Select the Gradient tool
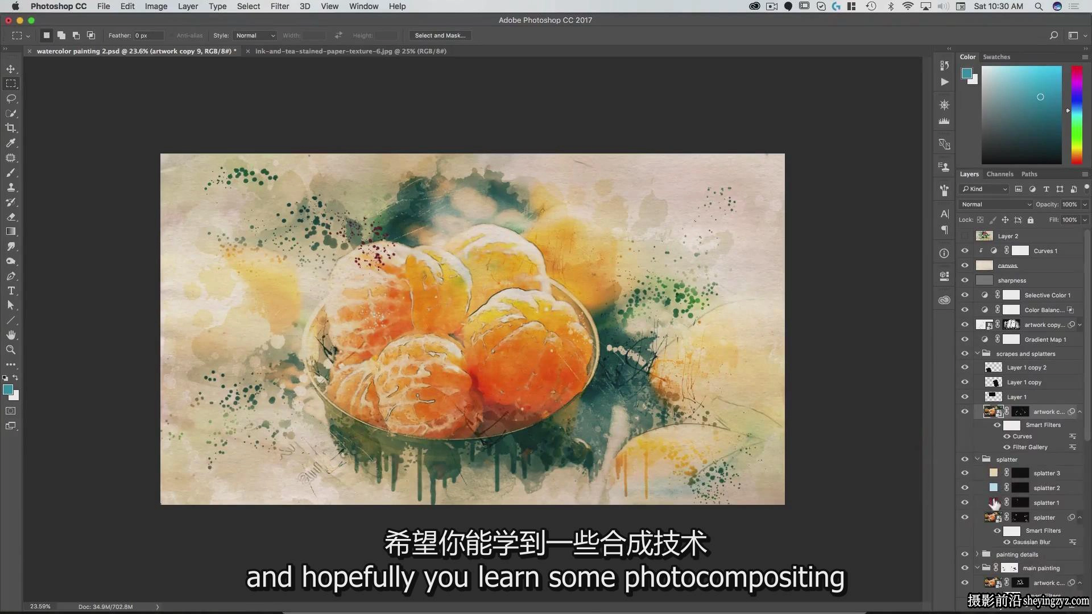1092x614 pixels. (x=11, y=231)
